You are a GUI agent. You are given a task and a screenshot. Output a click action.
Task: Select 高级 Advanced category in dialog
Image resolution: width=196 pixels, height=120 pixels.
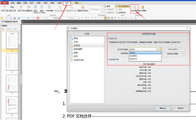click(87, 53)
